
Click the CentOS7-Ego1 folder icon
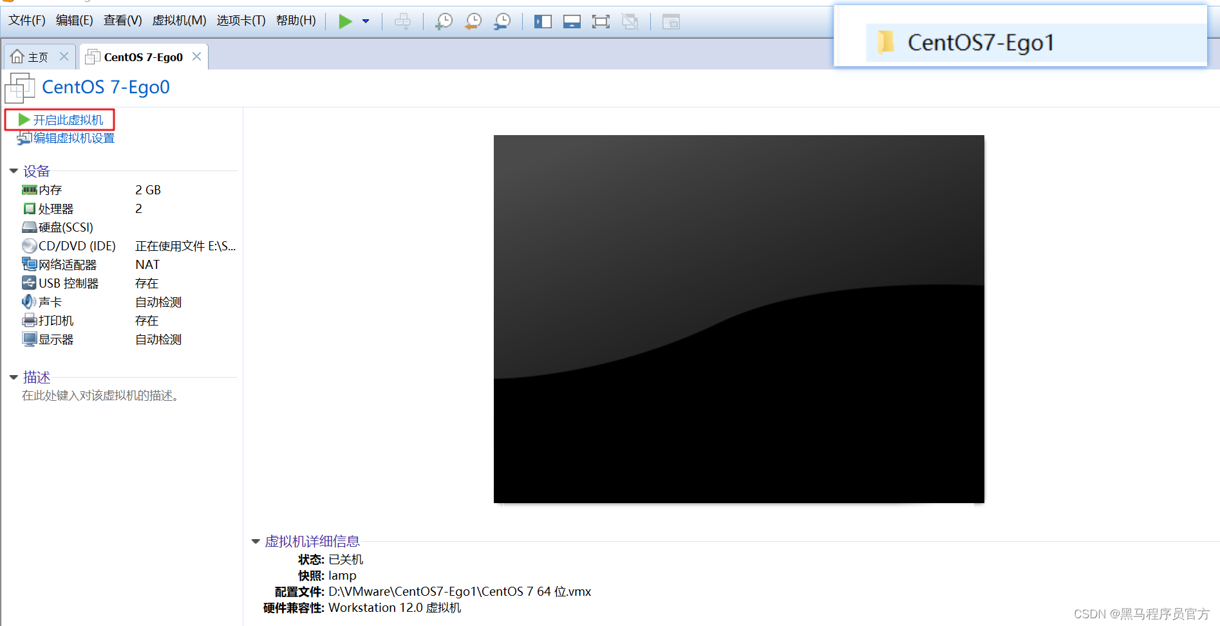coord(887,42)
